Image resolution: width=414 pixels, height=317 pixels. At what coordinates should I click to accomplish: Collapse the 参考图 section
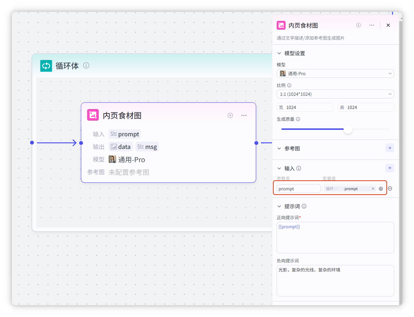tap(279, 148)
